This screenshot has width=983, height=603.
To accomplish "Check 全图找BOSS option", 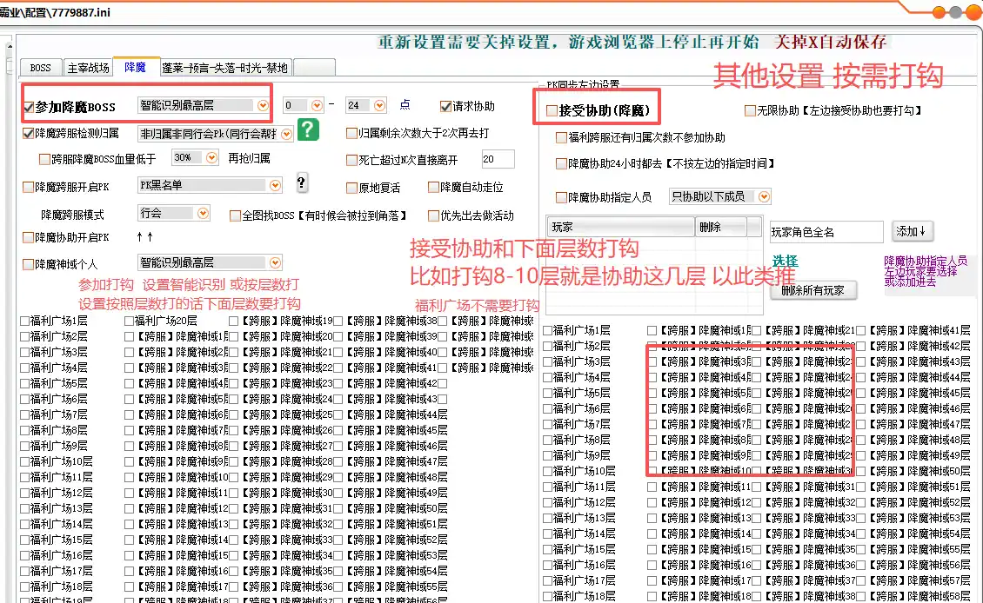I will point(235,216).
